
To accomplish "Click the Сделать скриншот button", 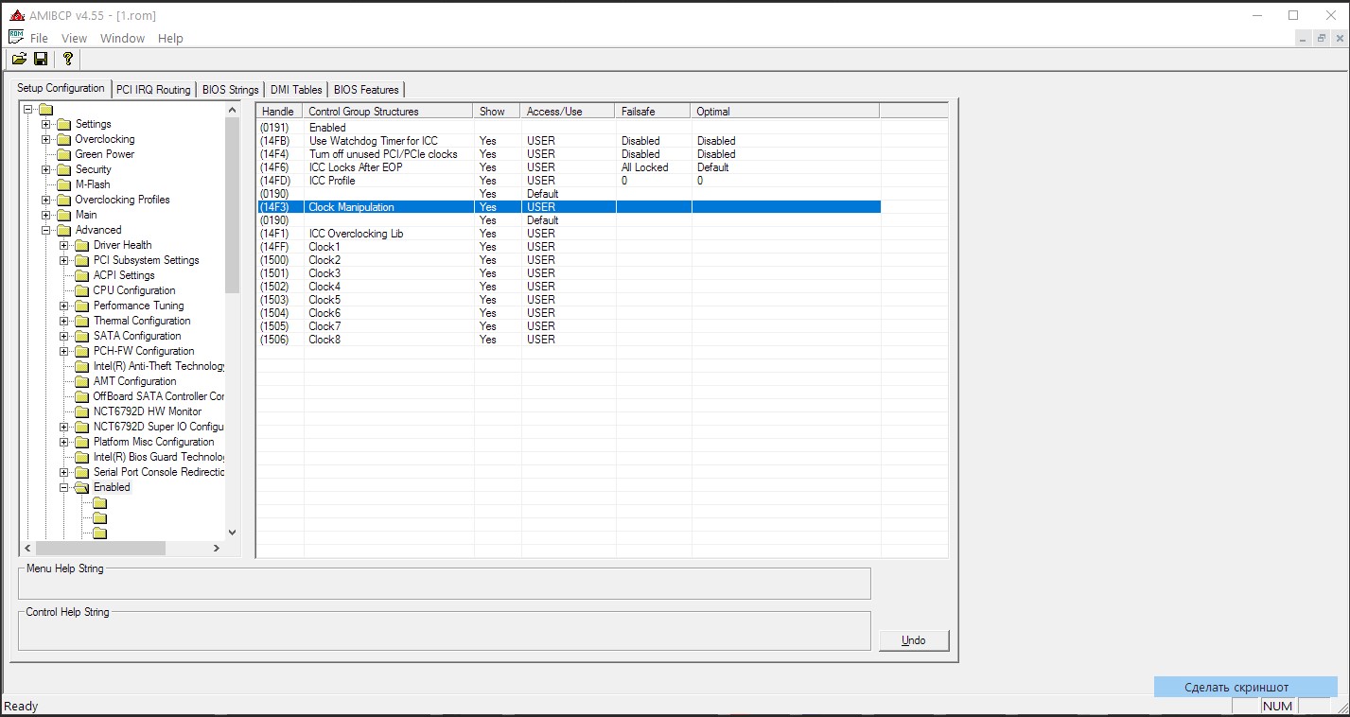I will pyautogui.click(x=1245, y=687).
